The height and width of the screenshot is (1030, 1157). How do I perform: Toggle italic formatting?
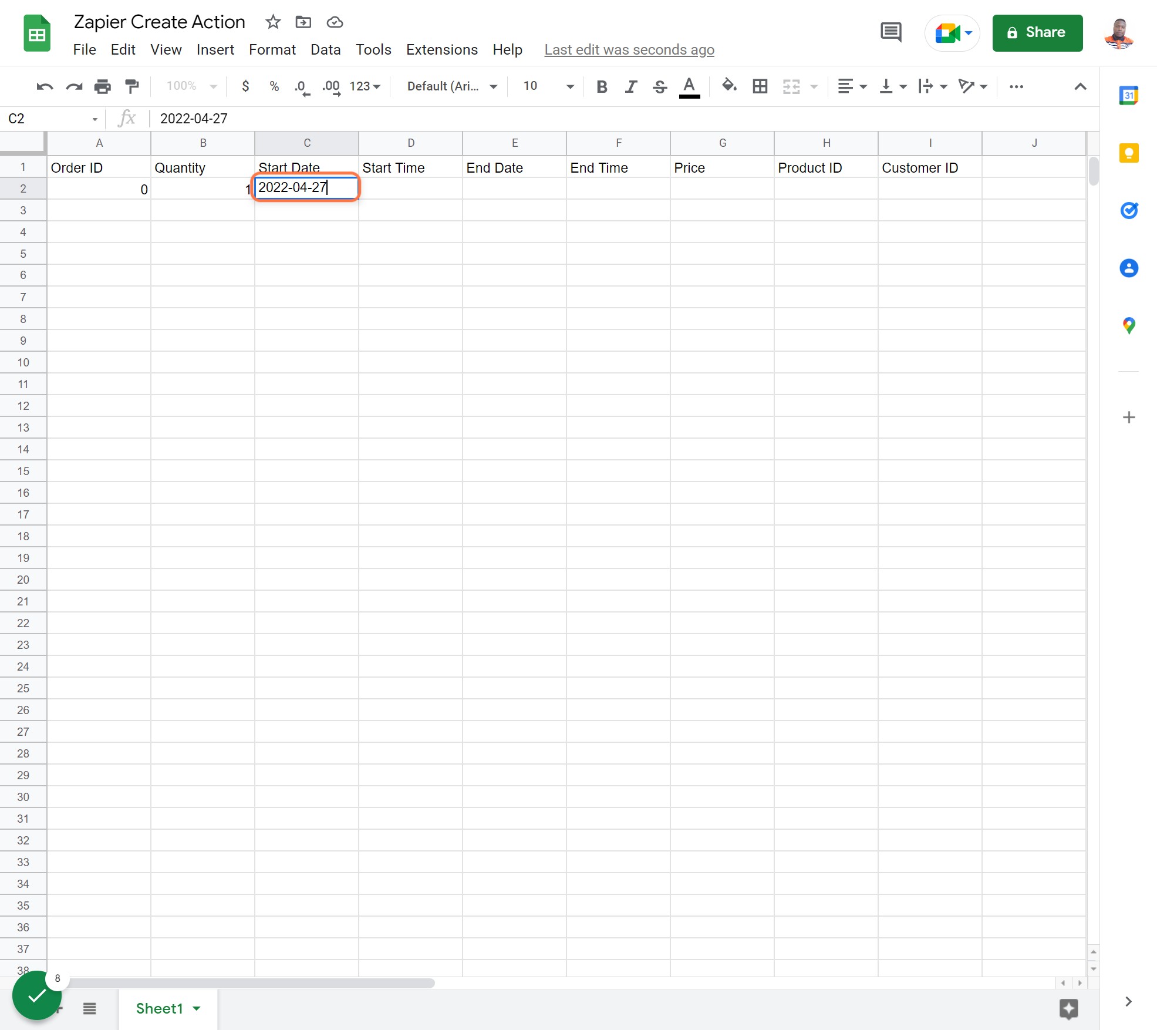tap(630, 86)
